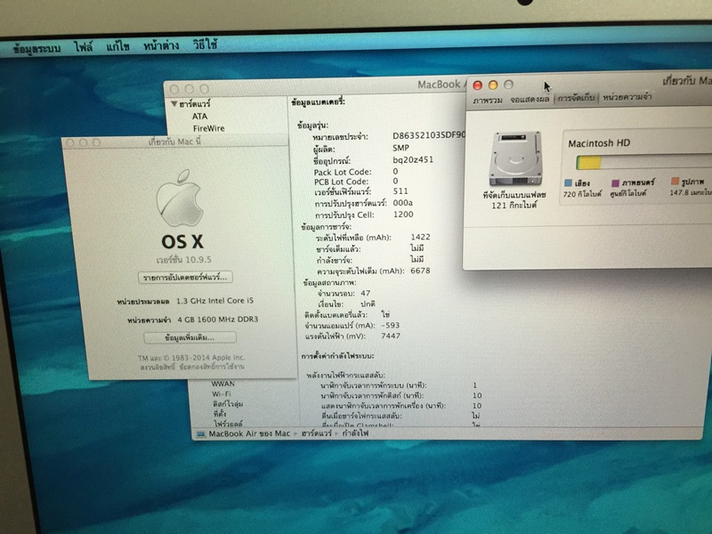Click the remaining charge value 1422
This screenshot has width=712, height=534.
420,237
